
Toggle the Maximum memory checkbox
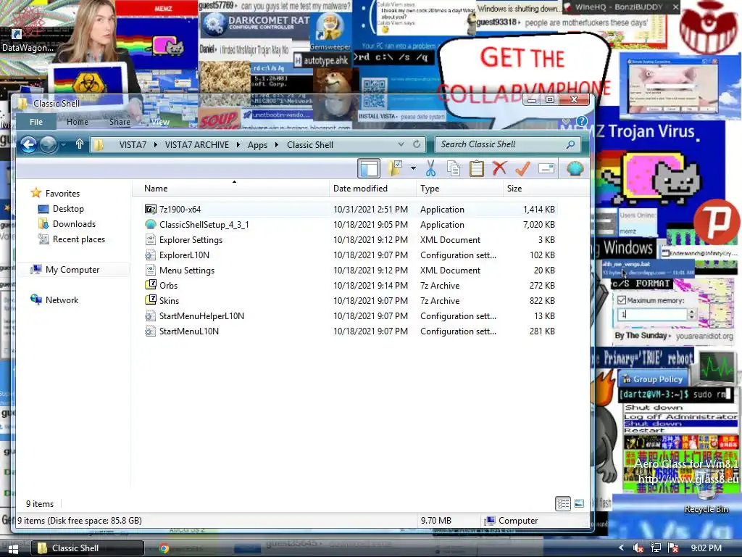coord(622,300)
